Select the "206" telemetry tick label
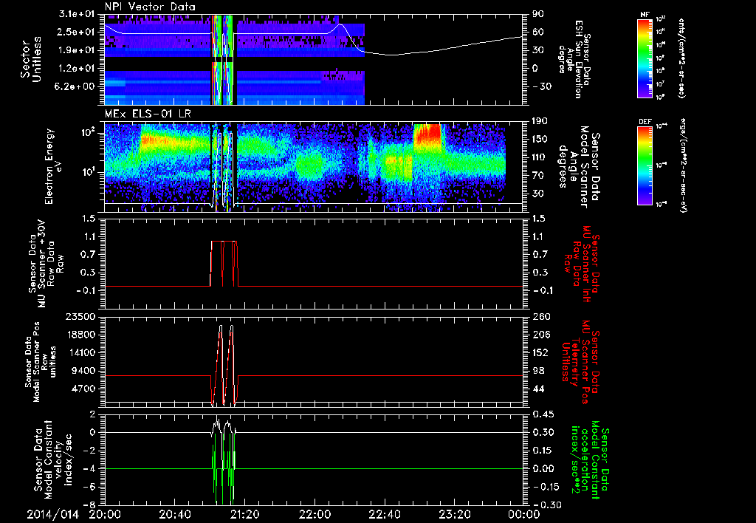The height and width of the screenshot is (523, 756). 540,335
